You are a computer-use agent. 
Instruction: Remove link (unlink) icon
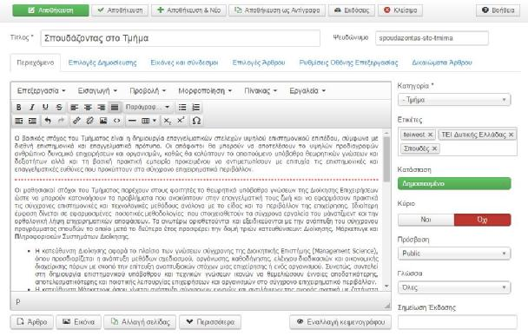pyautogui.click(x=89, y=121)
